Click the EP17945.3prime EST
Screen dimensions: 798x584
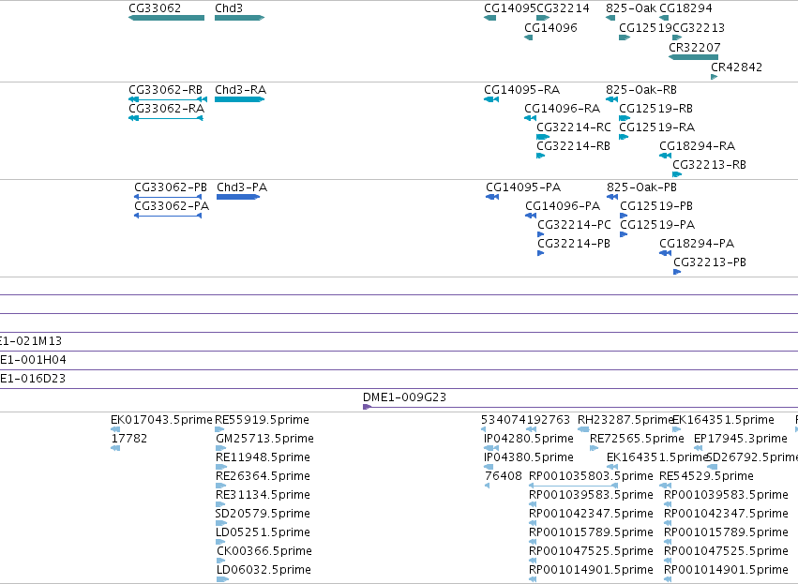(699, 448)
